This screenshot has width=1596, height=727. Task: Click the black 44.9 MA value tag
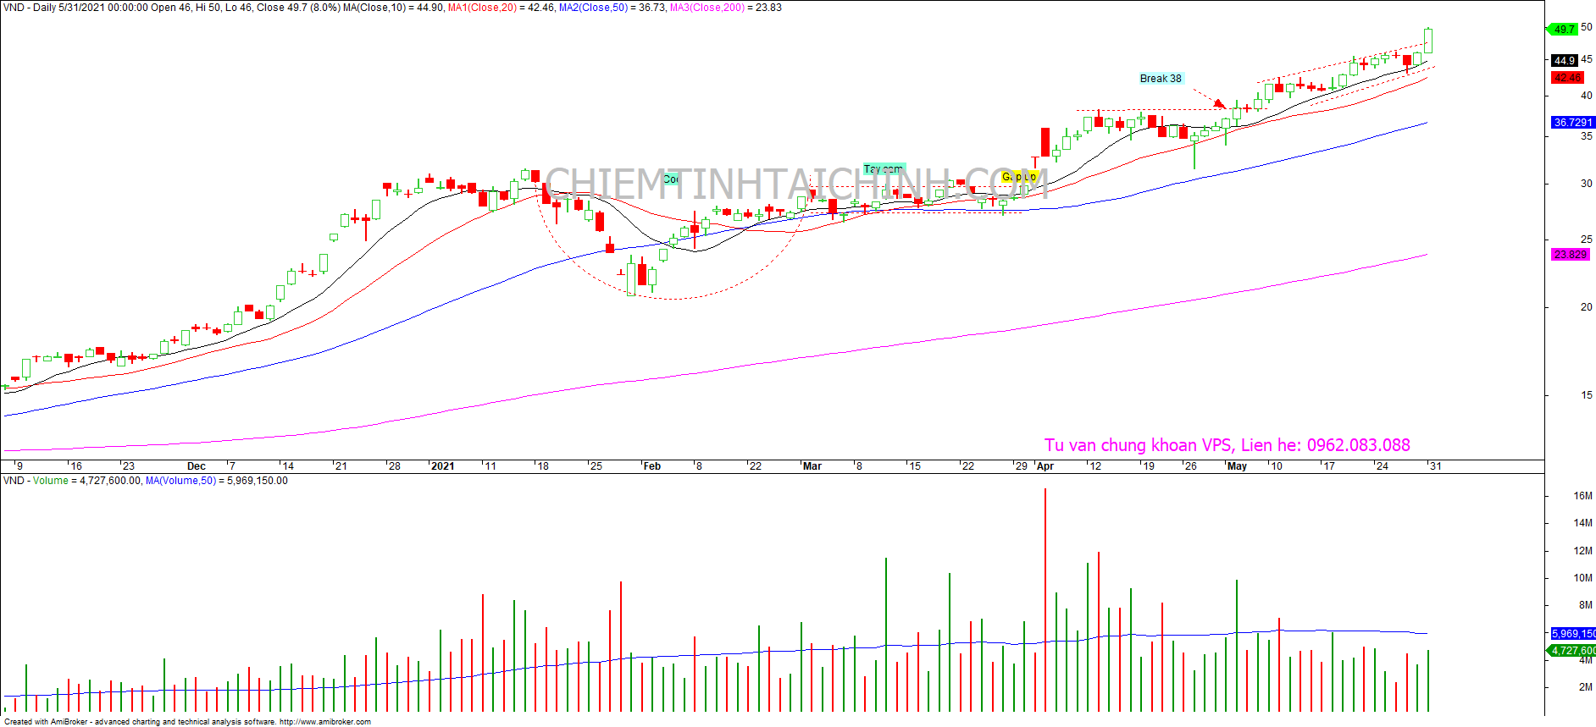pyautogui.click(x=1564, y=60)
